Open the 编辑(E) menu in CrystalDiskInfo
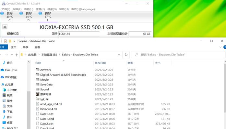 17,9
